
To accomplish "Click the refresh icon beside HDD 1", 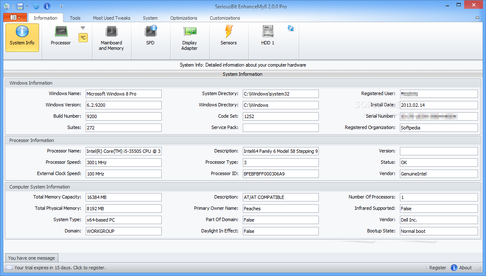I will coord(290,28).
